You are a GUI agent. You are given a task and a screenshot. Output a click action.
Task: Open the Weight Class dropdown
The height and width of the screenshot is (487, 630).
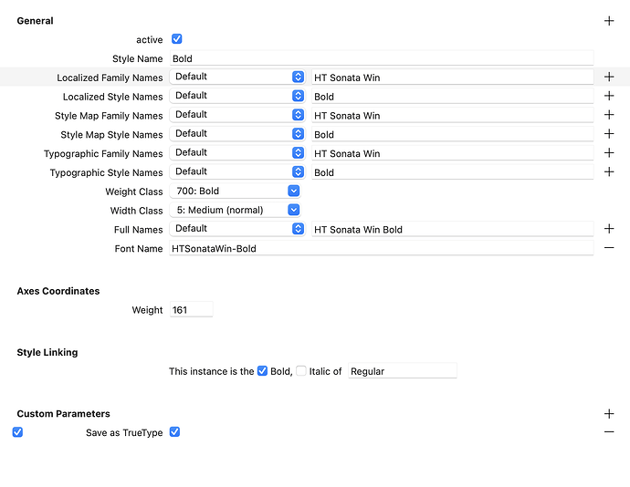235,191
